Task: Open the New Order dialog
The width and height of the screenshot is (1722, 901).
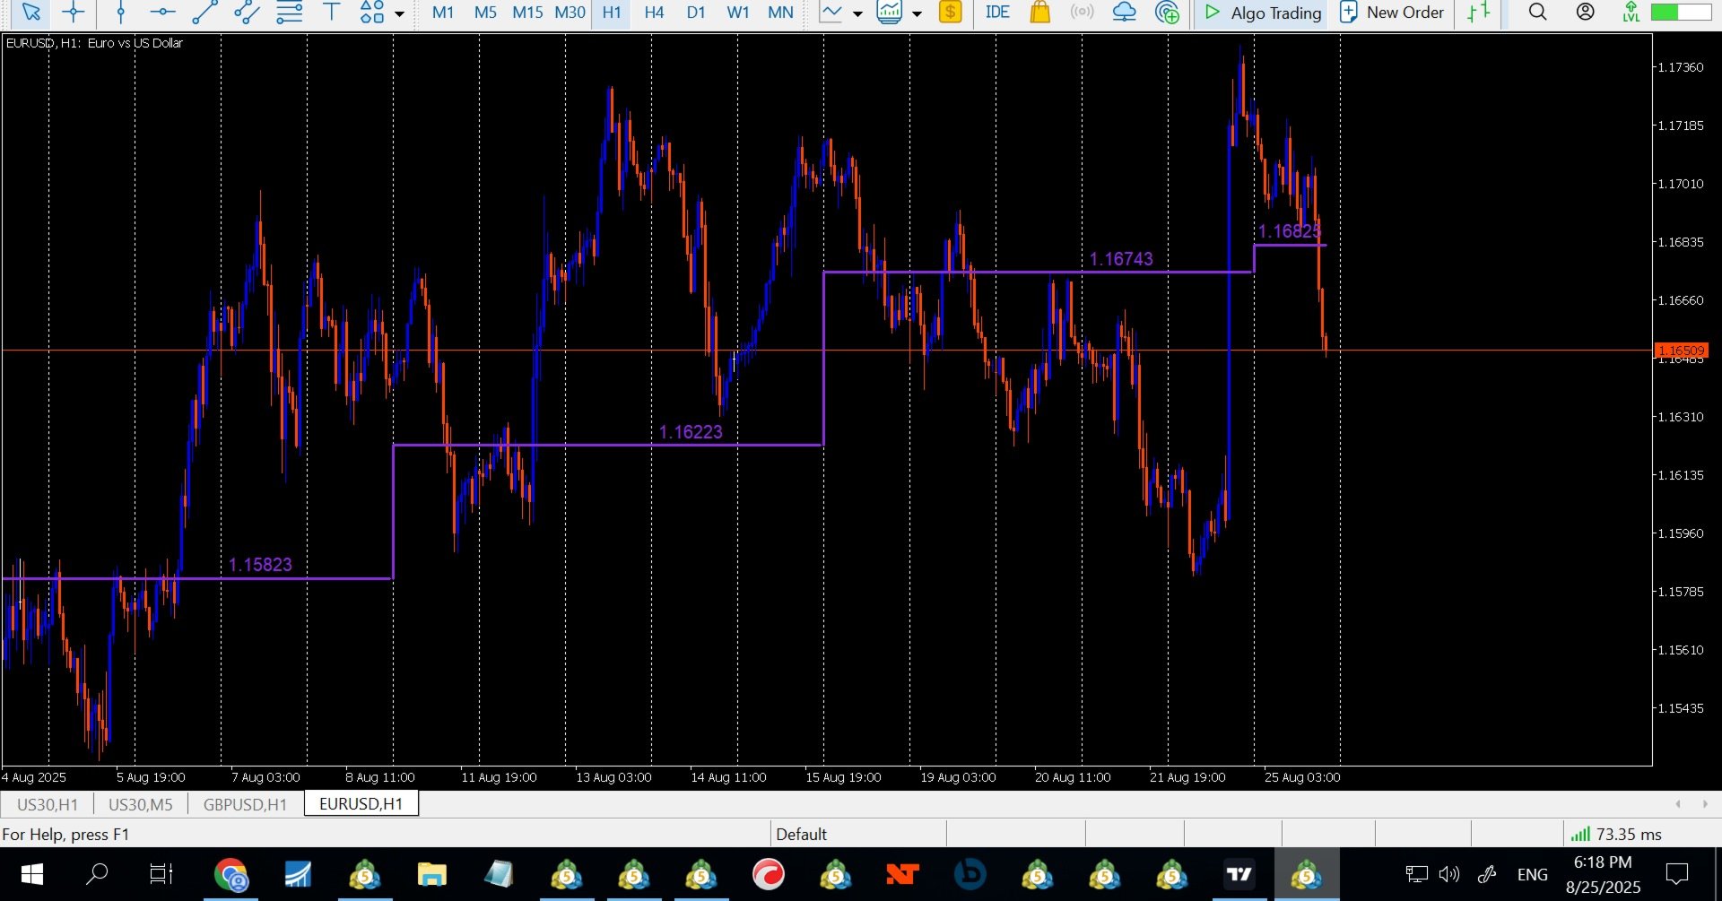Action: click(x=1392, y=13)
